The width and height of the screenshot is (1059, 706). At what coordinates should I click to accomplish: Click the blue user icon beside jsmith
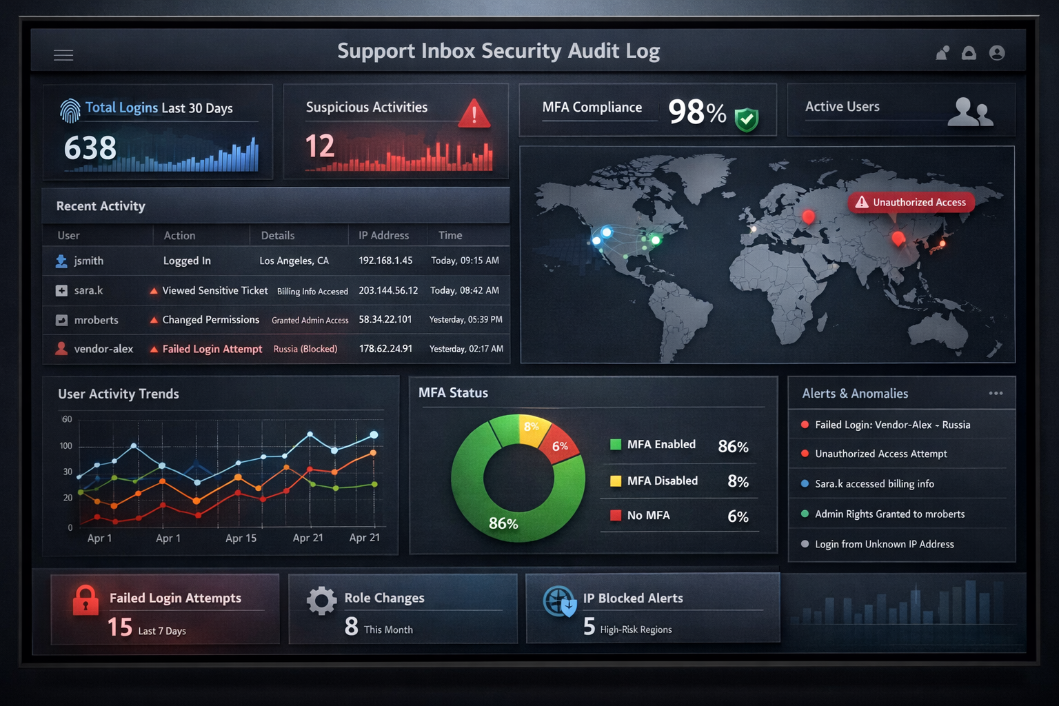(x=62, y=261)
